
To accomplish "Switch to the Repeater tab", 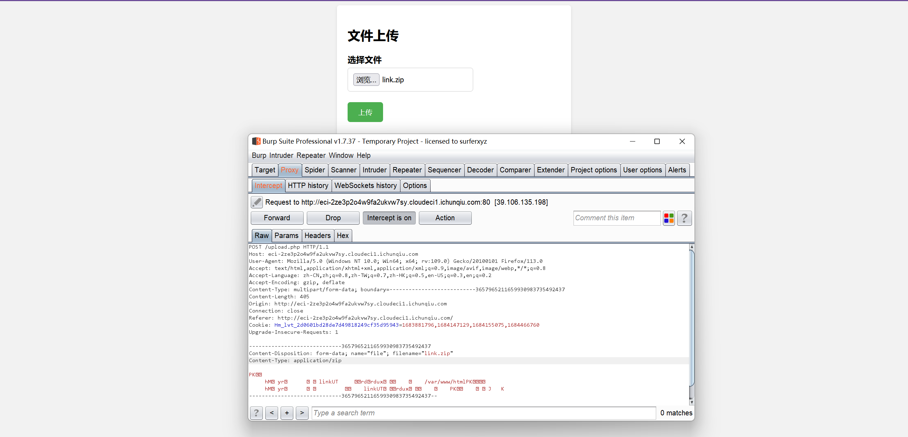I will pyautogui.click(x=407, y=170).
